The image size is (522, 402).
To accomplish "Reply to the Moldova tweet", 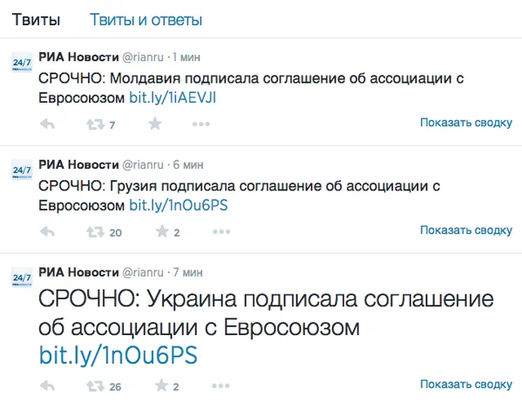I will 47,124.
